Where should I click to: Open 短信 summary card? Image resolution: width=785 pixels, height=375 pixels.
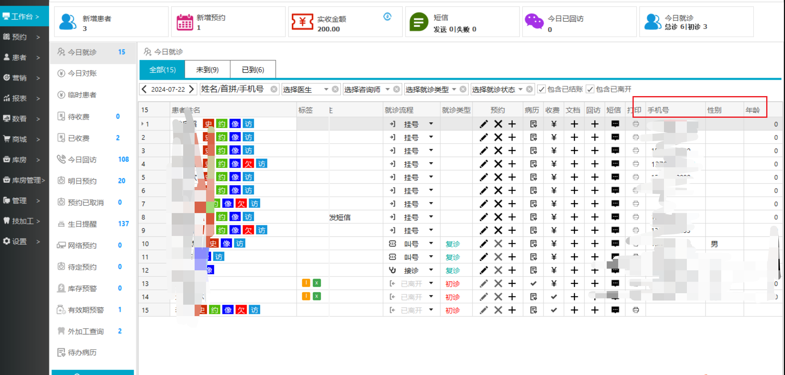tap(462, 22)
